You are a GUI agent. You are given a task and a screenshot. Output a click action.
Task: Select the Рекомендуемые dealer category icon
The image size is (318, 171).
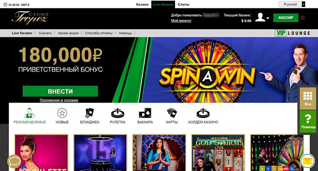tap(29, 113)
